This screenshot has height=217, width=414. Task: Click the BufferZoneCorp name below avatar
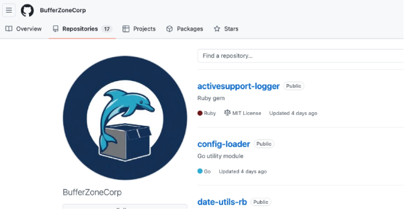(92, 192)
